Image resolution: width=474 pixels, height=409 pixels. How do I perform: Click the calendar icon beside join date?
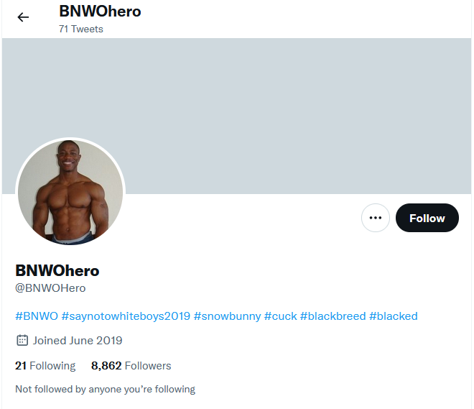(x=22, y=340)
